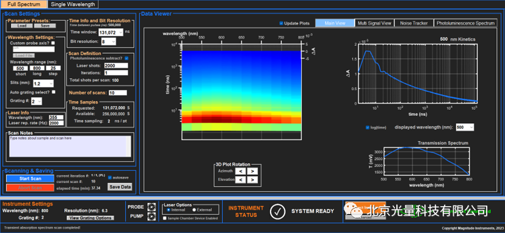
Task: Click the Load File button
Action: pyautogui.click(x=24, y=56)
